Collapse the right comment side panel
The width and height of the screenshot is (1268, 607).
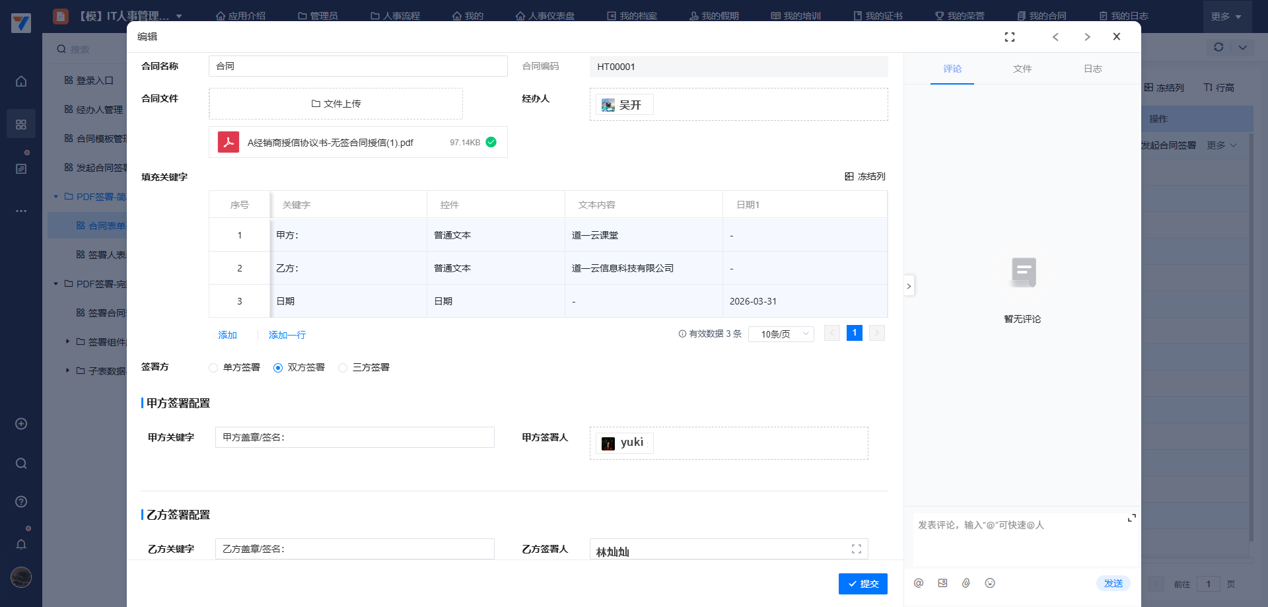(x=909, y=286)
